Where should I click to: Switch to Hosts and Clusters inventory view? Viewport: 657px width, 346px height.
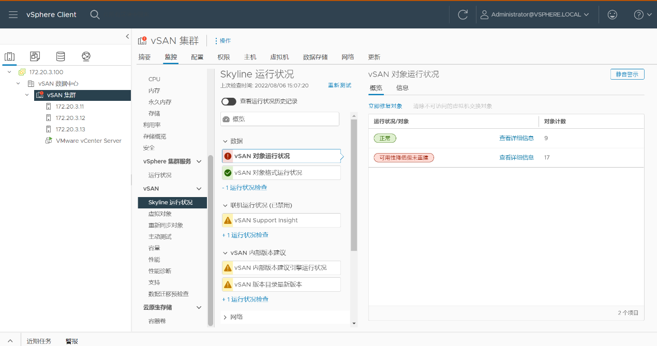(x=10, y=56)
